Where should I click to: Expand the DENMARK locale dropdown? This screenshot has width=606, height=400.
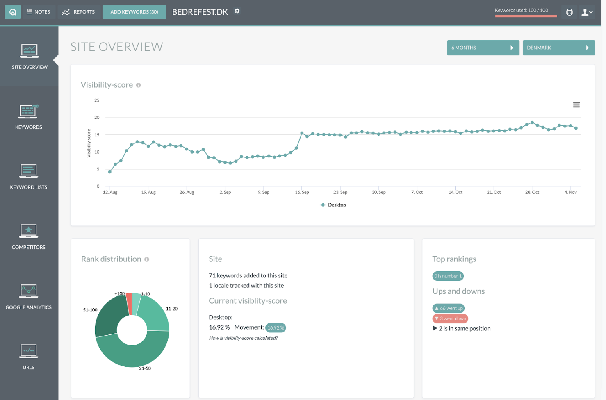click(558, 48)
